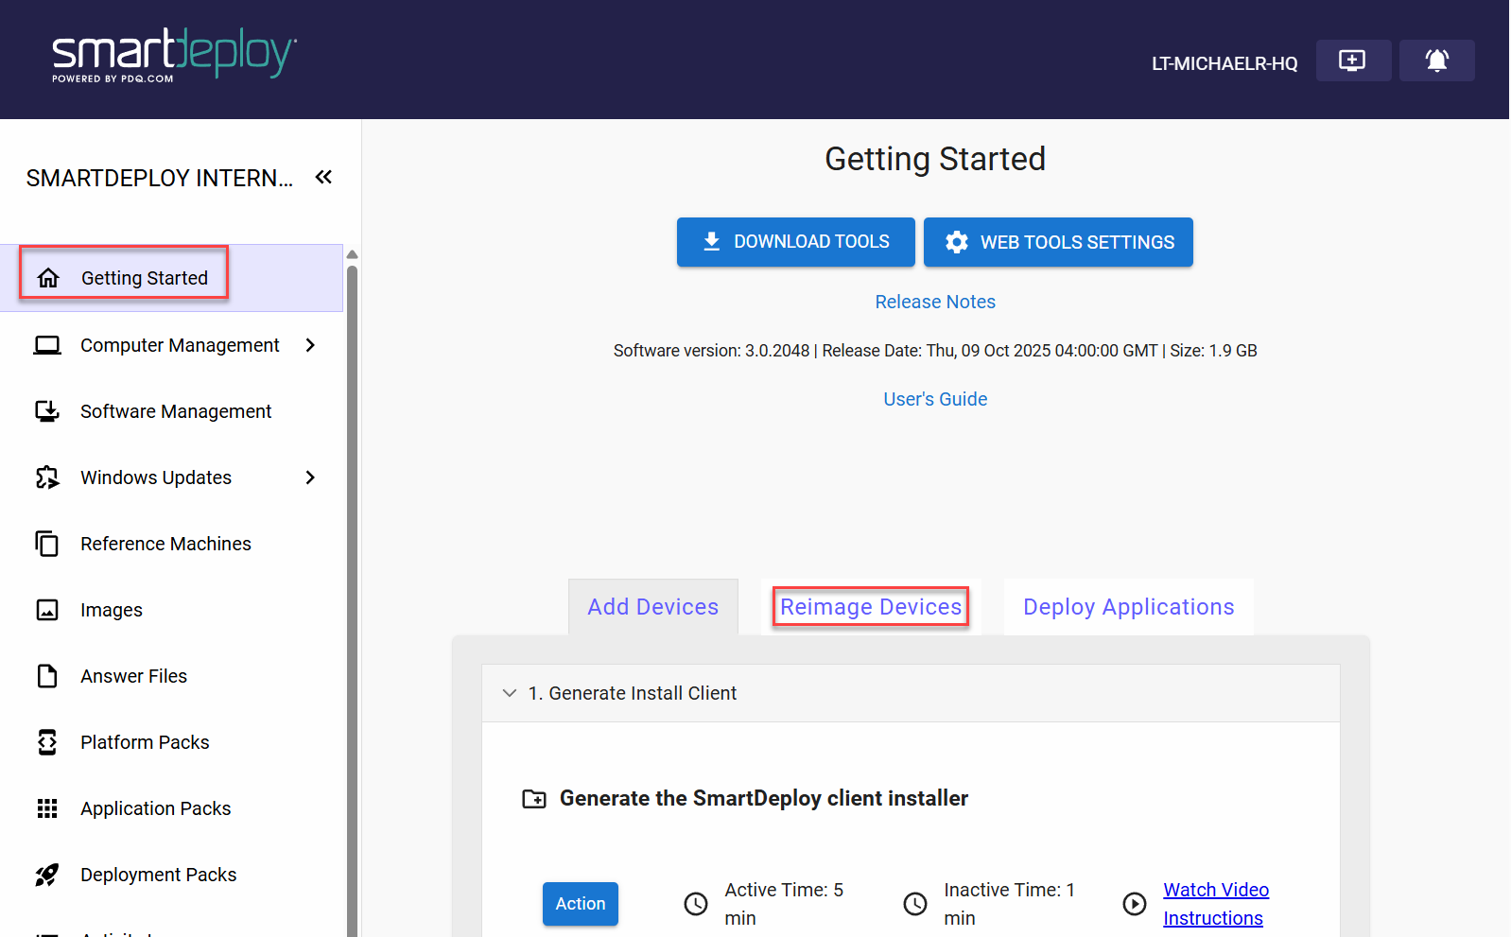Collapse the Generate Install Client section
The height and width of the screenshot is (937, 1511).
(x=510, y=693)
